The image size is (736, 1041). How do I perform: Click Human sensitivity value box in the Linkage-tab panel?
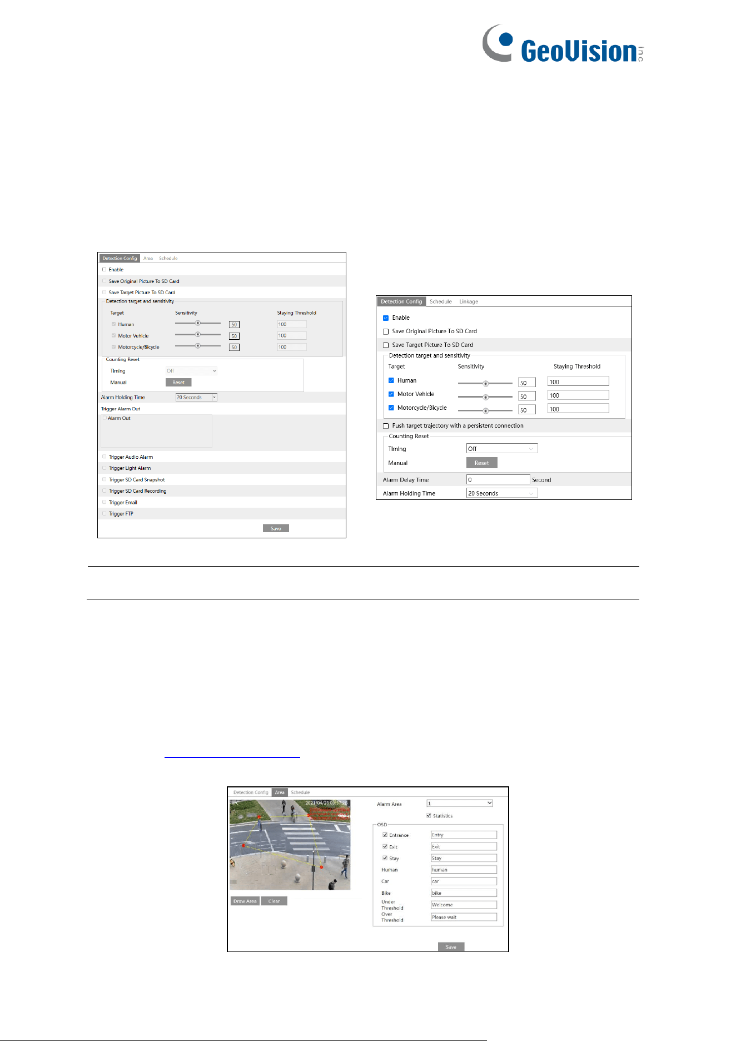[527, 383]
